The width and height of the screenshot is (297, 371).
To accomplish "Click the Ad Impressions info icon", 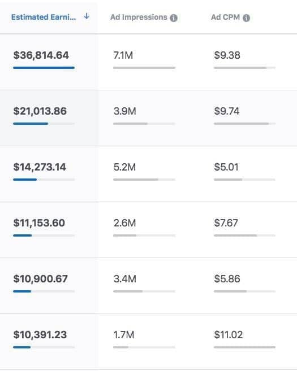I will pos(174,18).
